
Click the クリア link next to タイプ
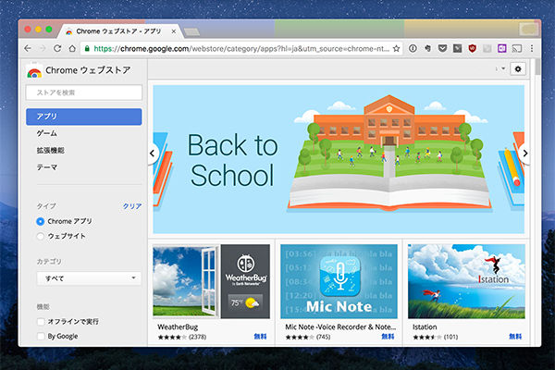click(132, 206)
